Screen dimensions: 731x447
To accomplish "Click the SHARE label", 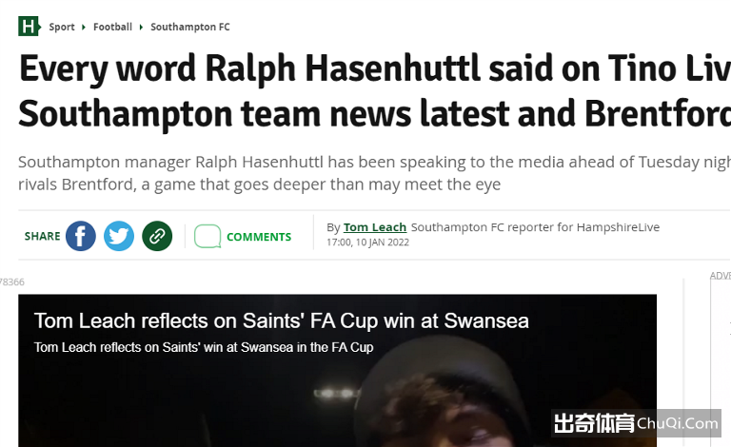I will pos(43,237).
